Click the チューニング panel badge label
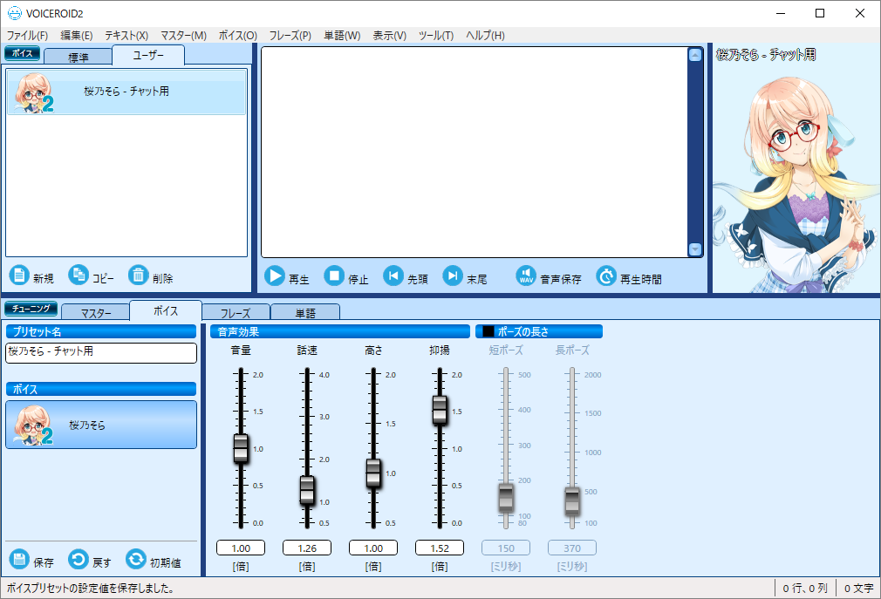Image resolution: width=881 pixels, height=599 pixels. click(31, 309)
